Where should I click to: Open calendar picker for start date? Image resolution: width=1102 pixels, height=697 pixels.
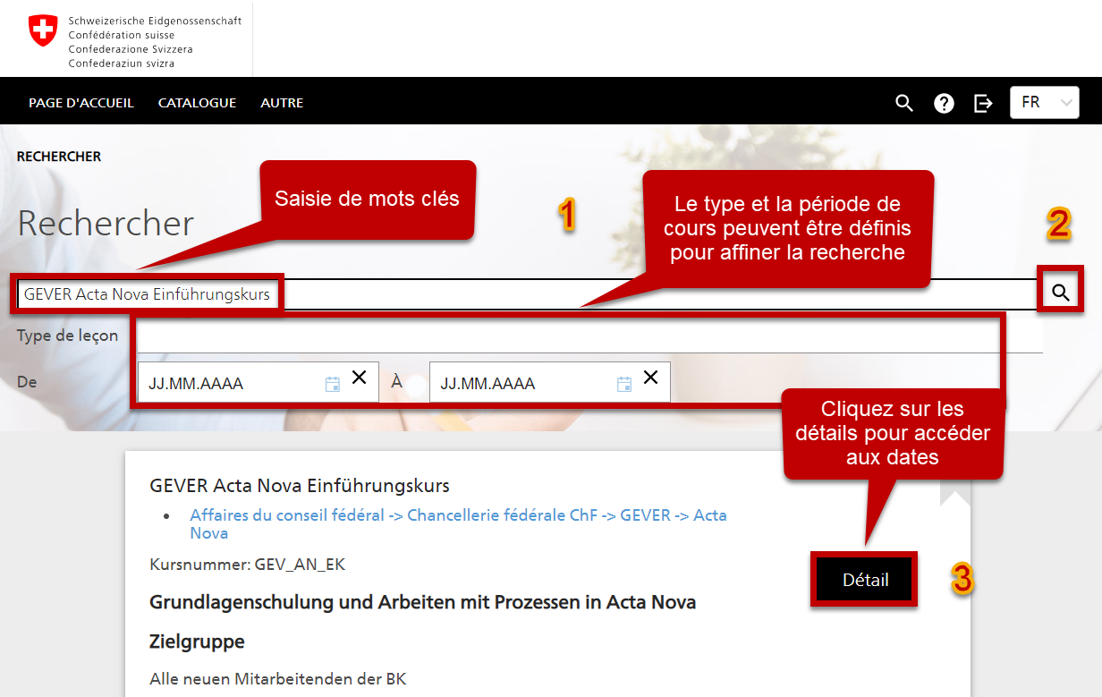[x=332, y=384]
